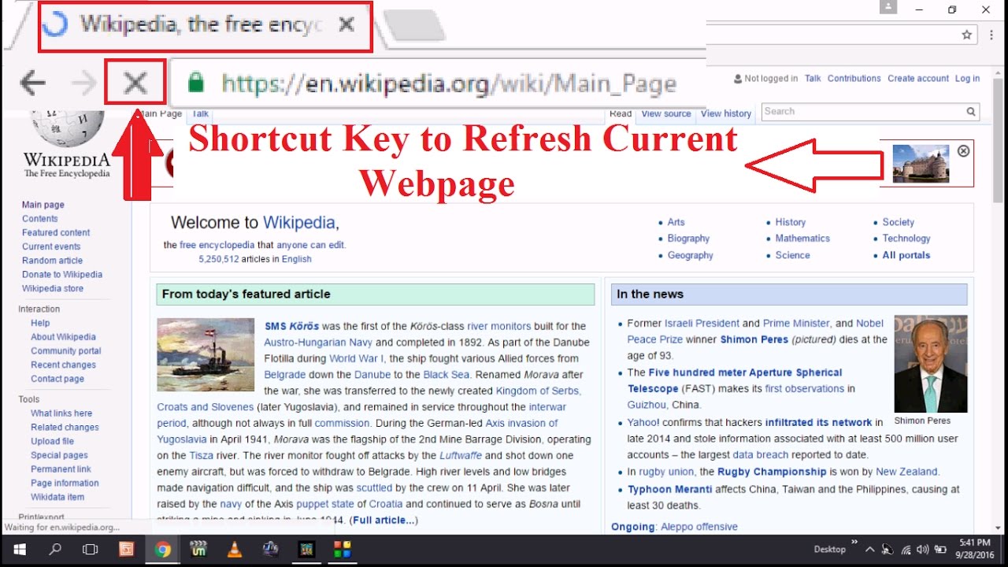Open the Talk tab beside Main Page
1008x567 pixels.
[x=200, y=113]
